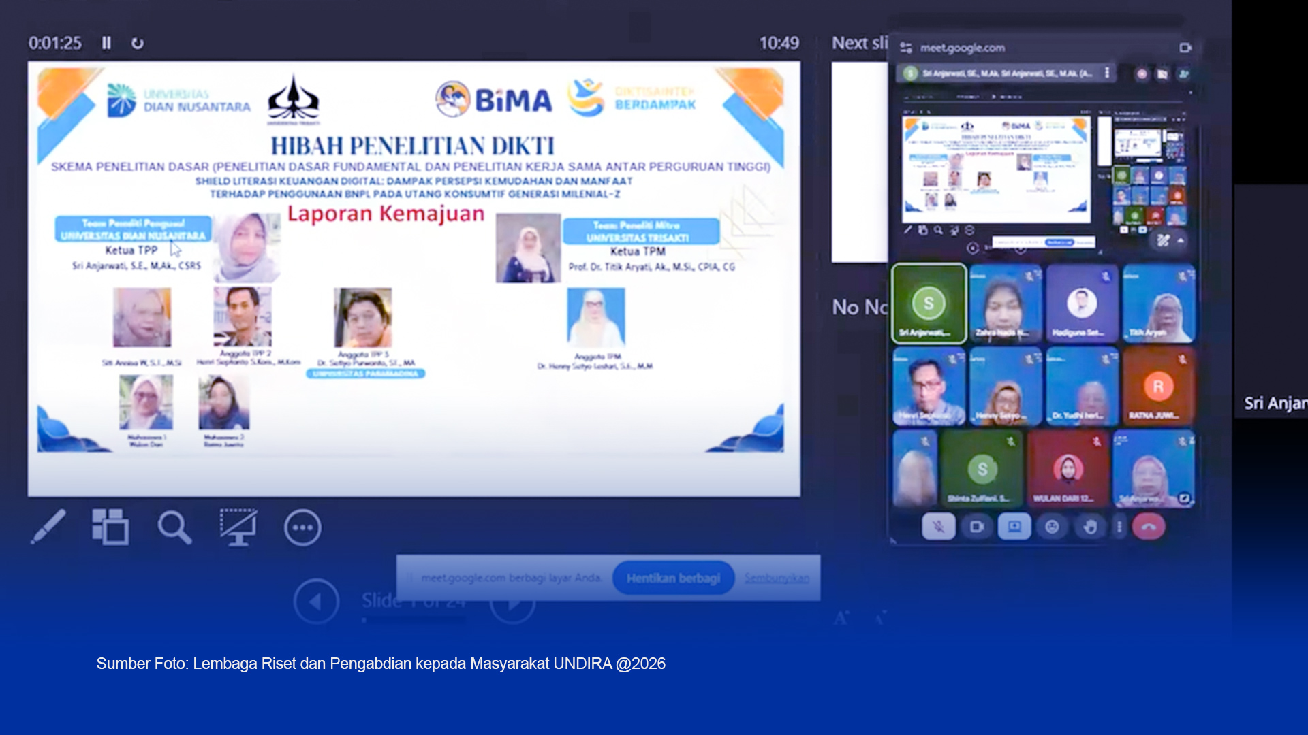Open options for Sri Anjarwati presentation tab
1308x735 pixels.
pos(1107,73)
